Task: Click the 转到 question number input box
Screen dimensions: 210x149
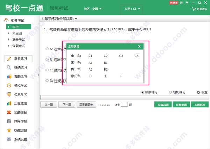Action: pos(124,105)
